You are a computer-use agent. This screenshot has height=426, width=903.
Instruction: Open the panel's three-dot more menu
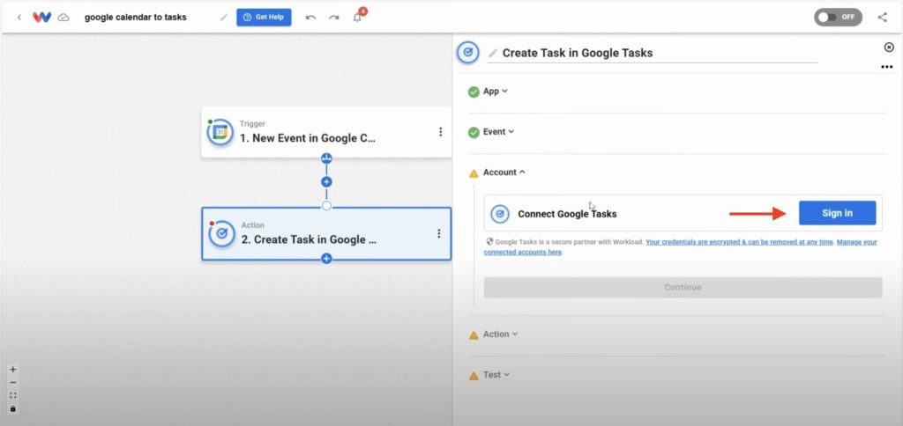tap(887, 67)
